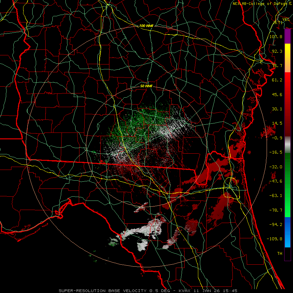Screen dimensions: 293x293
Task: Click the 107.8 velocity scale value
Action: pyautogui.click(x=276, y=36)
